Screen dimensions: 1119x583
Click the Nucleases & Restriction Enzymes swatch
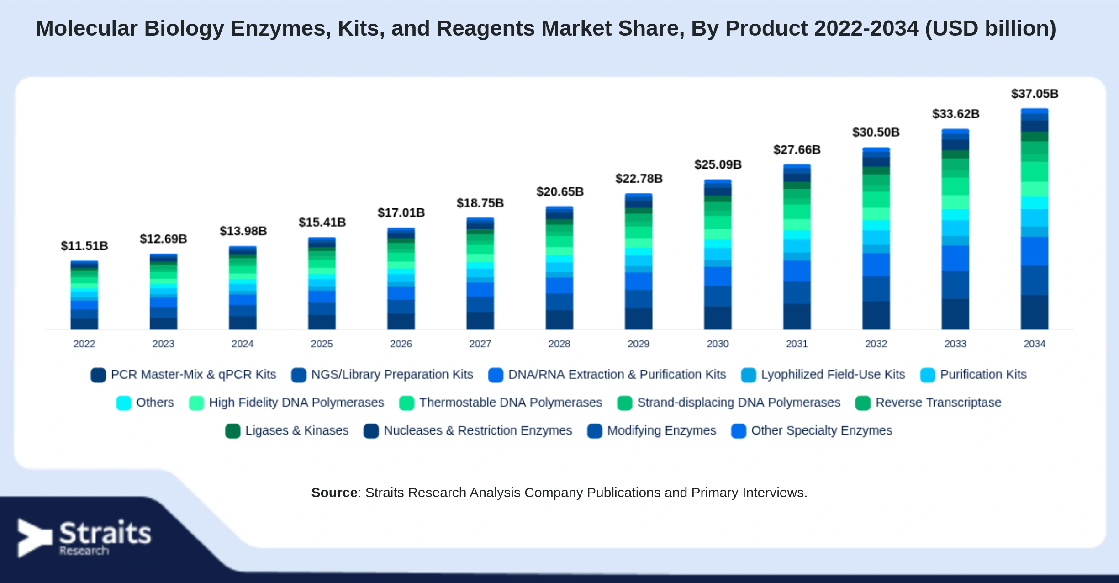point(371,431)
